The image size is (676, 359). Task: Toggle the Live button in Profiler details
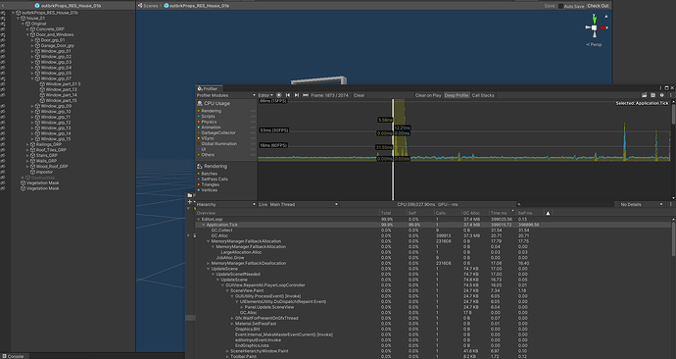click(x=263, y=205)
